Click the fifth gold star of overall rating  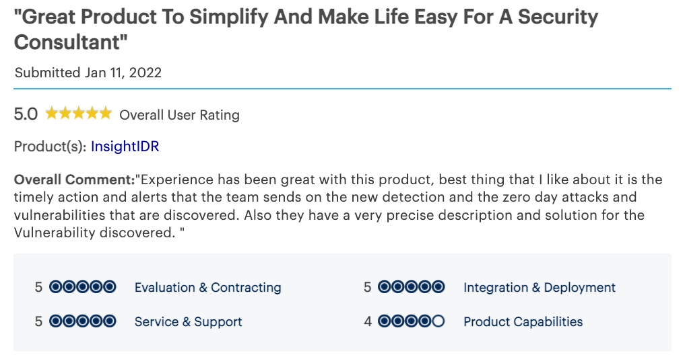click(x=105, y=114)
